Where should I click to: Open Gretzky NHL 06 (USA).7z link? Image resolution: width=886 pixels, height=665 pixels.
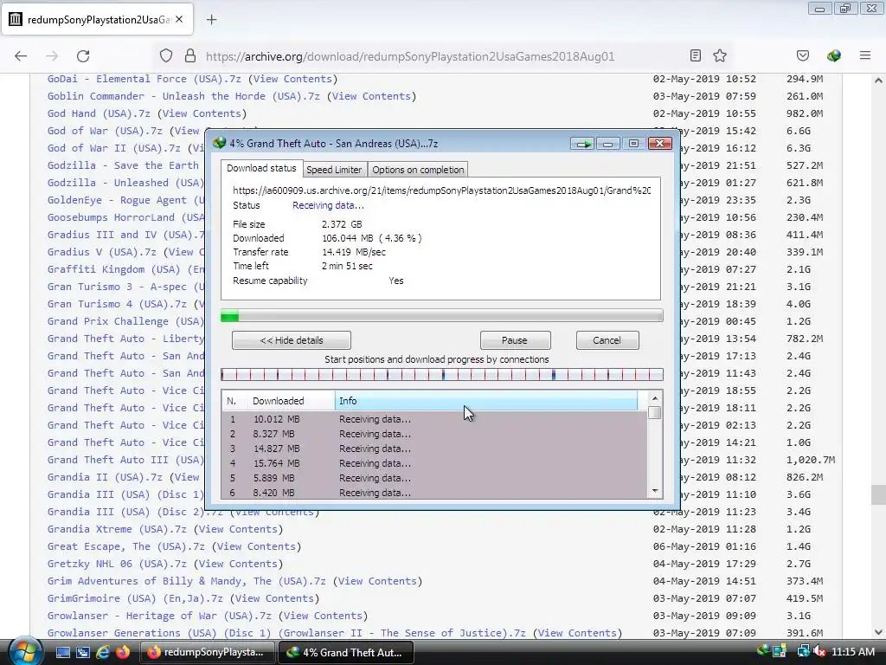click(x=117, y=564)
